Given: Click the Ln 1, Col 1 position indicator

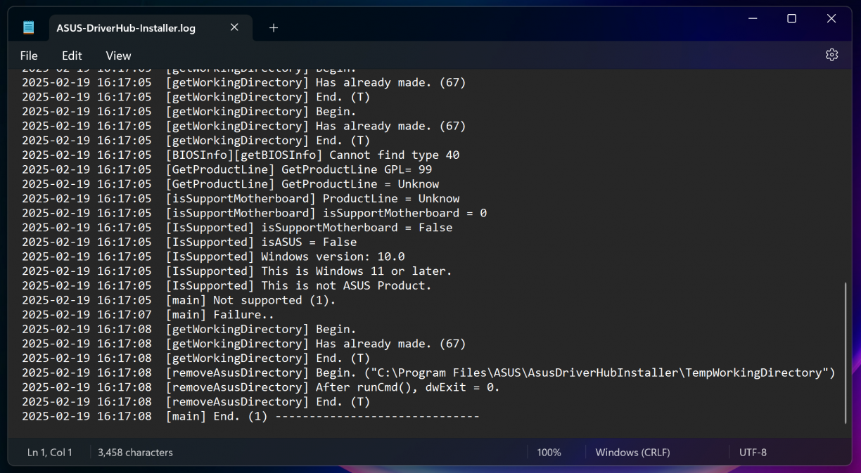Looking at the screenshot, I should click(49, 453).
